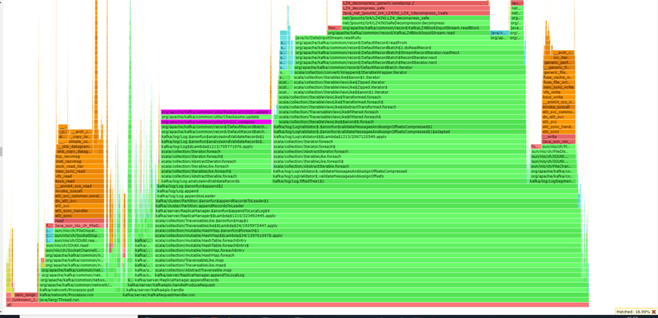Zoom into DefaultRecord.readFrom frame
Viewport: 658px width, 318px height.
coord(409,43)
